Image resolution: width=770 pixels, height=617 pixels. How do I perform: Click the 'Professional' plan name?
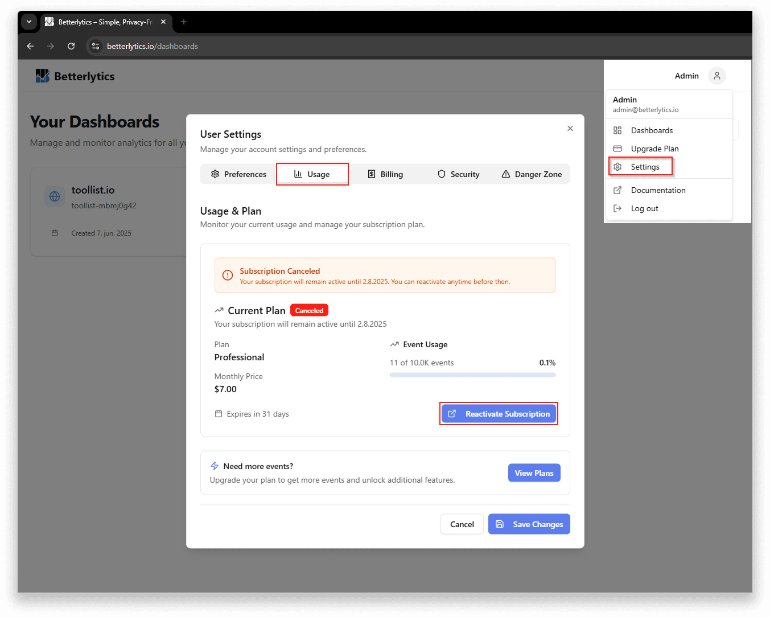pyautogui.click(x=239, y=357)
